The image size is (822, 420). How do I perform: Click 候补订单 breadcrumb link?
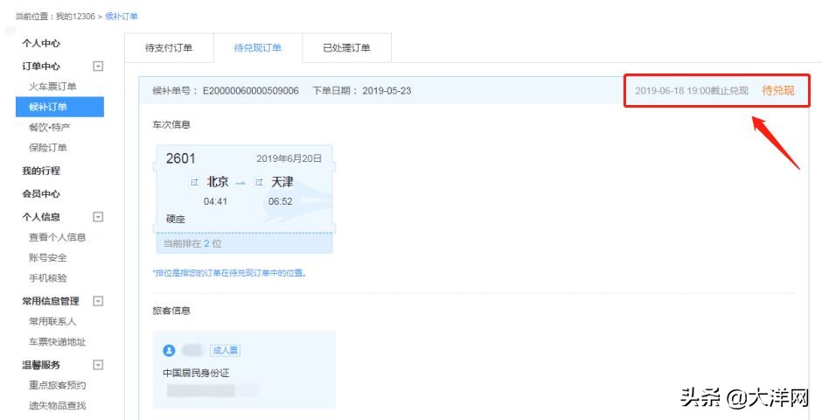(121, 17)
